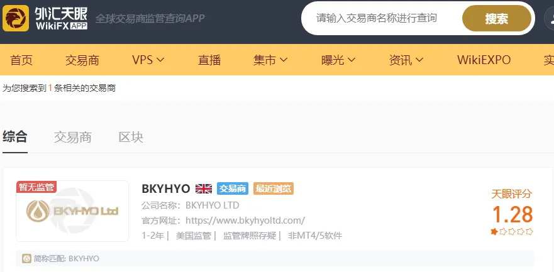The image size is (554, 272).
Task: Expand the 曝光 dropdown menu
Action: [x=338, y=60]
